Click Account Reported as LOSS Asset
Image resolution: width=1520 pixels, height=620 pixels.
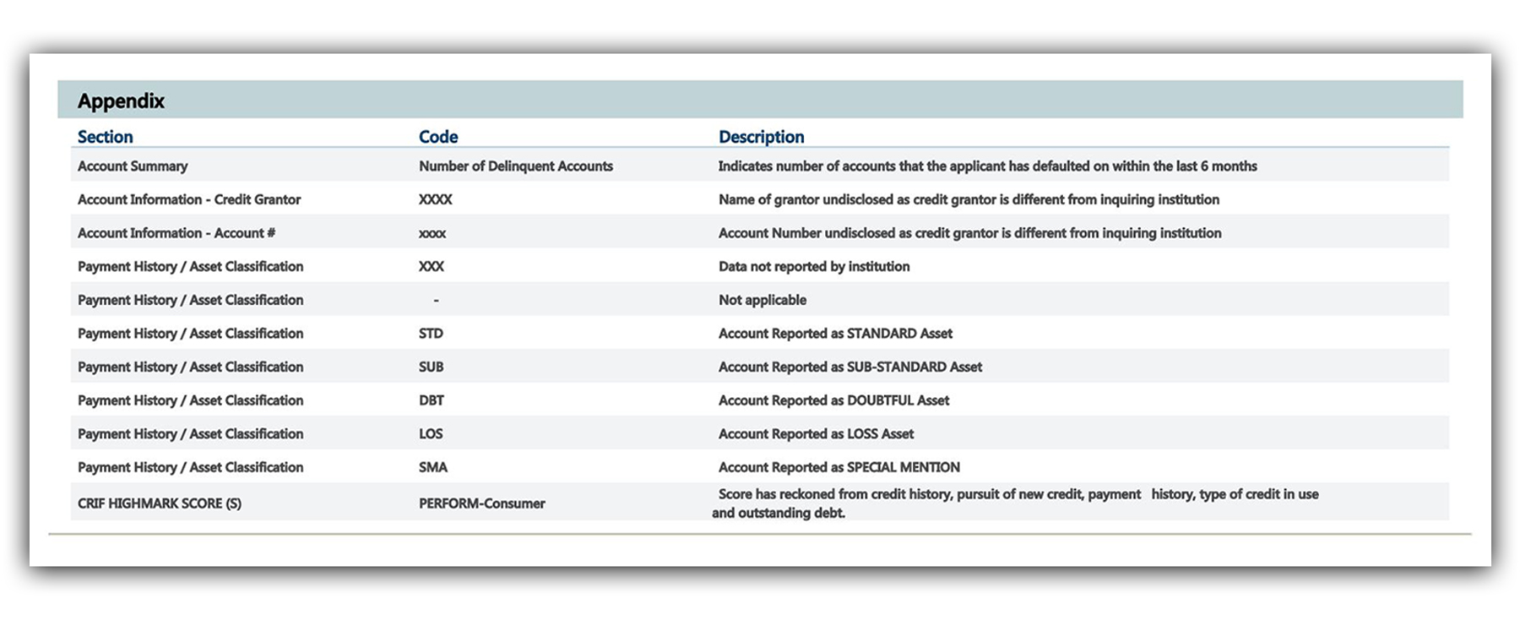[x=816, y=434]
